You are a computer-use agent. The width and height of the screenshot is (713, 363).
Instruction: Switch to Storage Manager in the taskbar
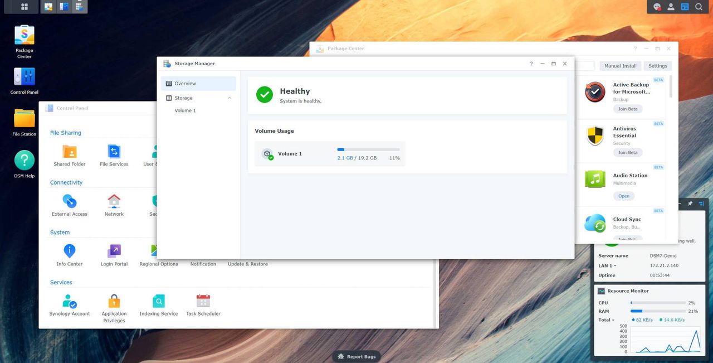coord(80,7)
